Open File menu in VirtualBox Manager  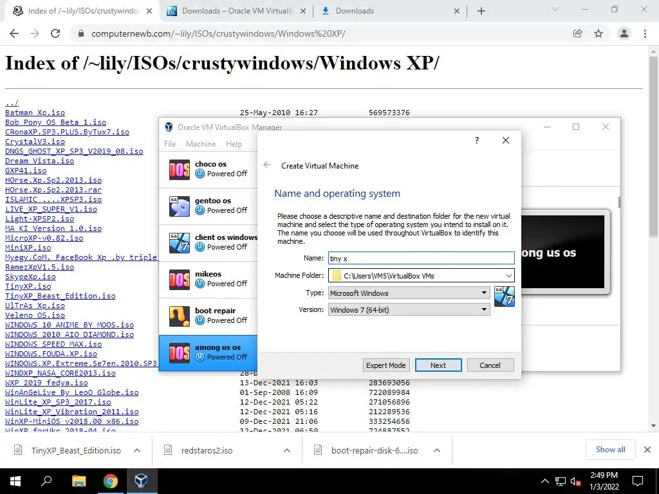170,143
